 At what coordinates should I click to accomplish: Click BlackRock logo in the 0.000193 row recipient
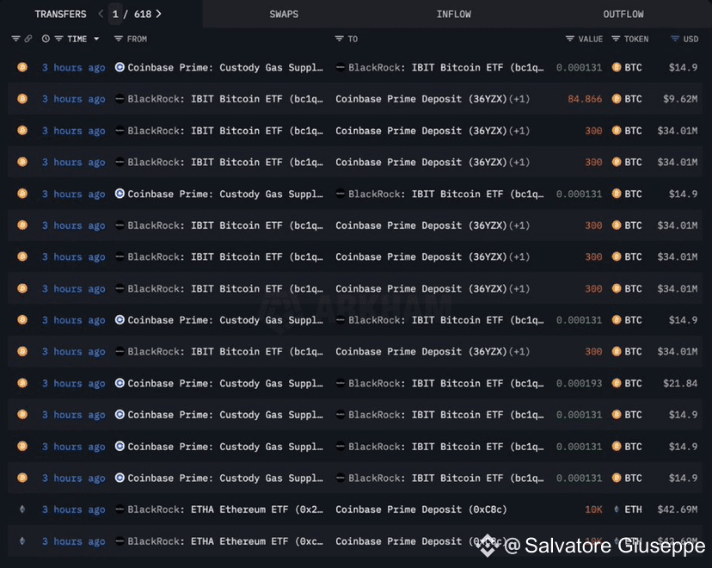(x=341, y=383)
